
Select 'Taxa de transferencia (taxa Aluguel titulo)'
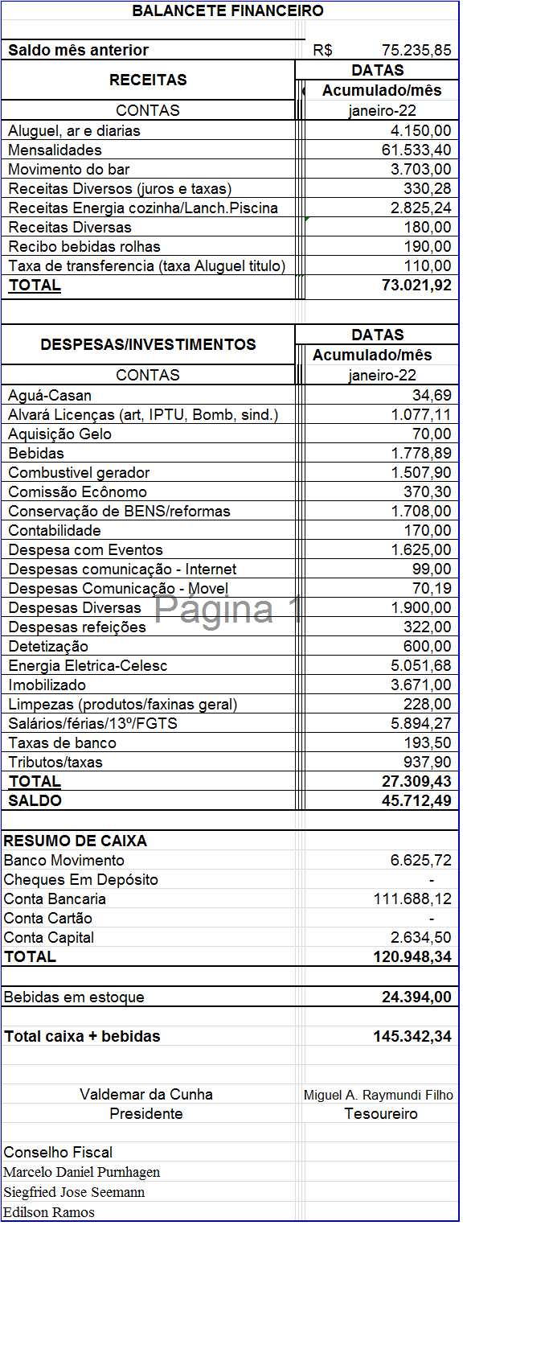pyautogui.click(x=147, y=265)
